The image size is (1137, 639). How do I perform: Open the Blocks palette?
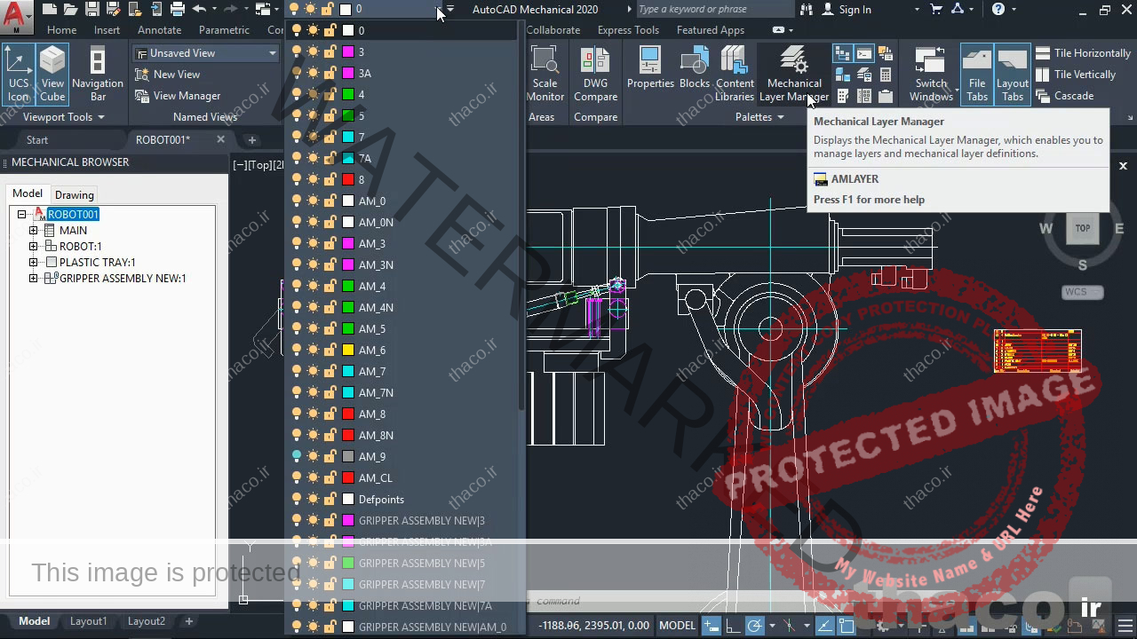click(695, 69)
